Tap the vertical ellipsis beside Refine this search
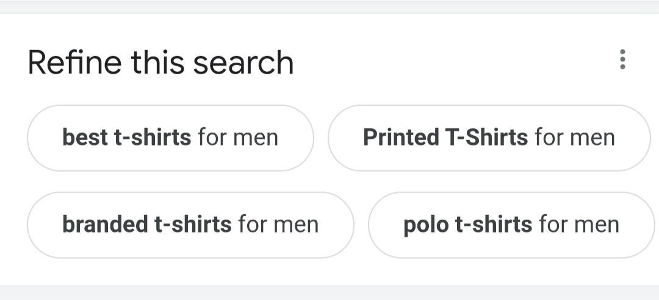 pos(622,60)
